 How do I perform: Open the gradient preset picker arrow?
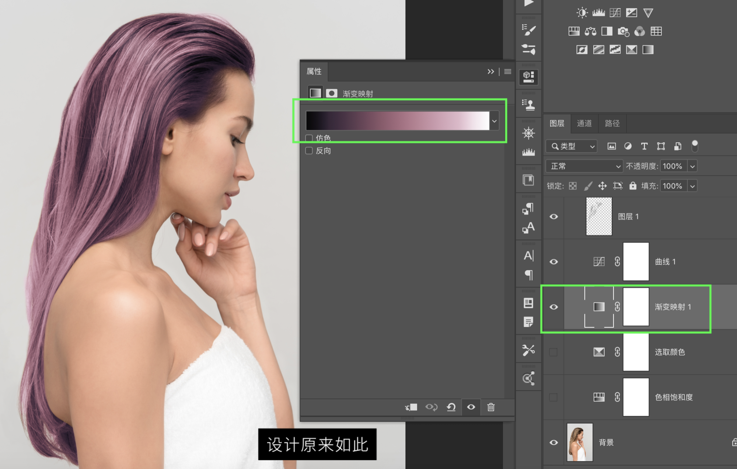pyautogui.click(x=495, y=121)
